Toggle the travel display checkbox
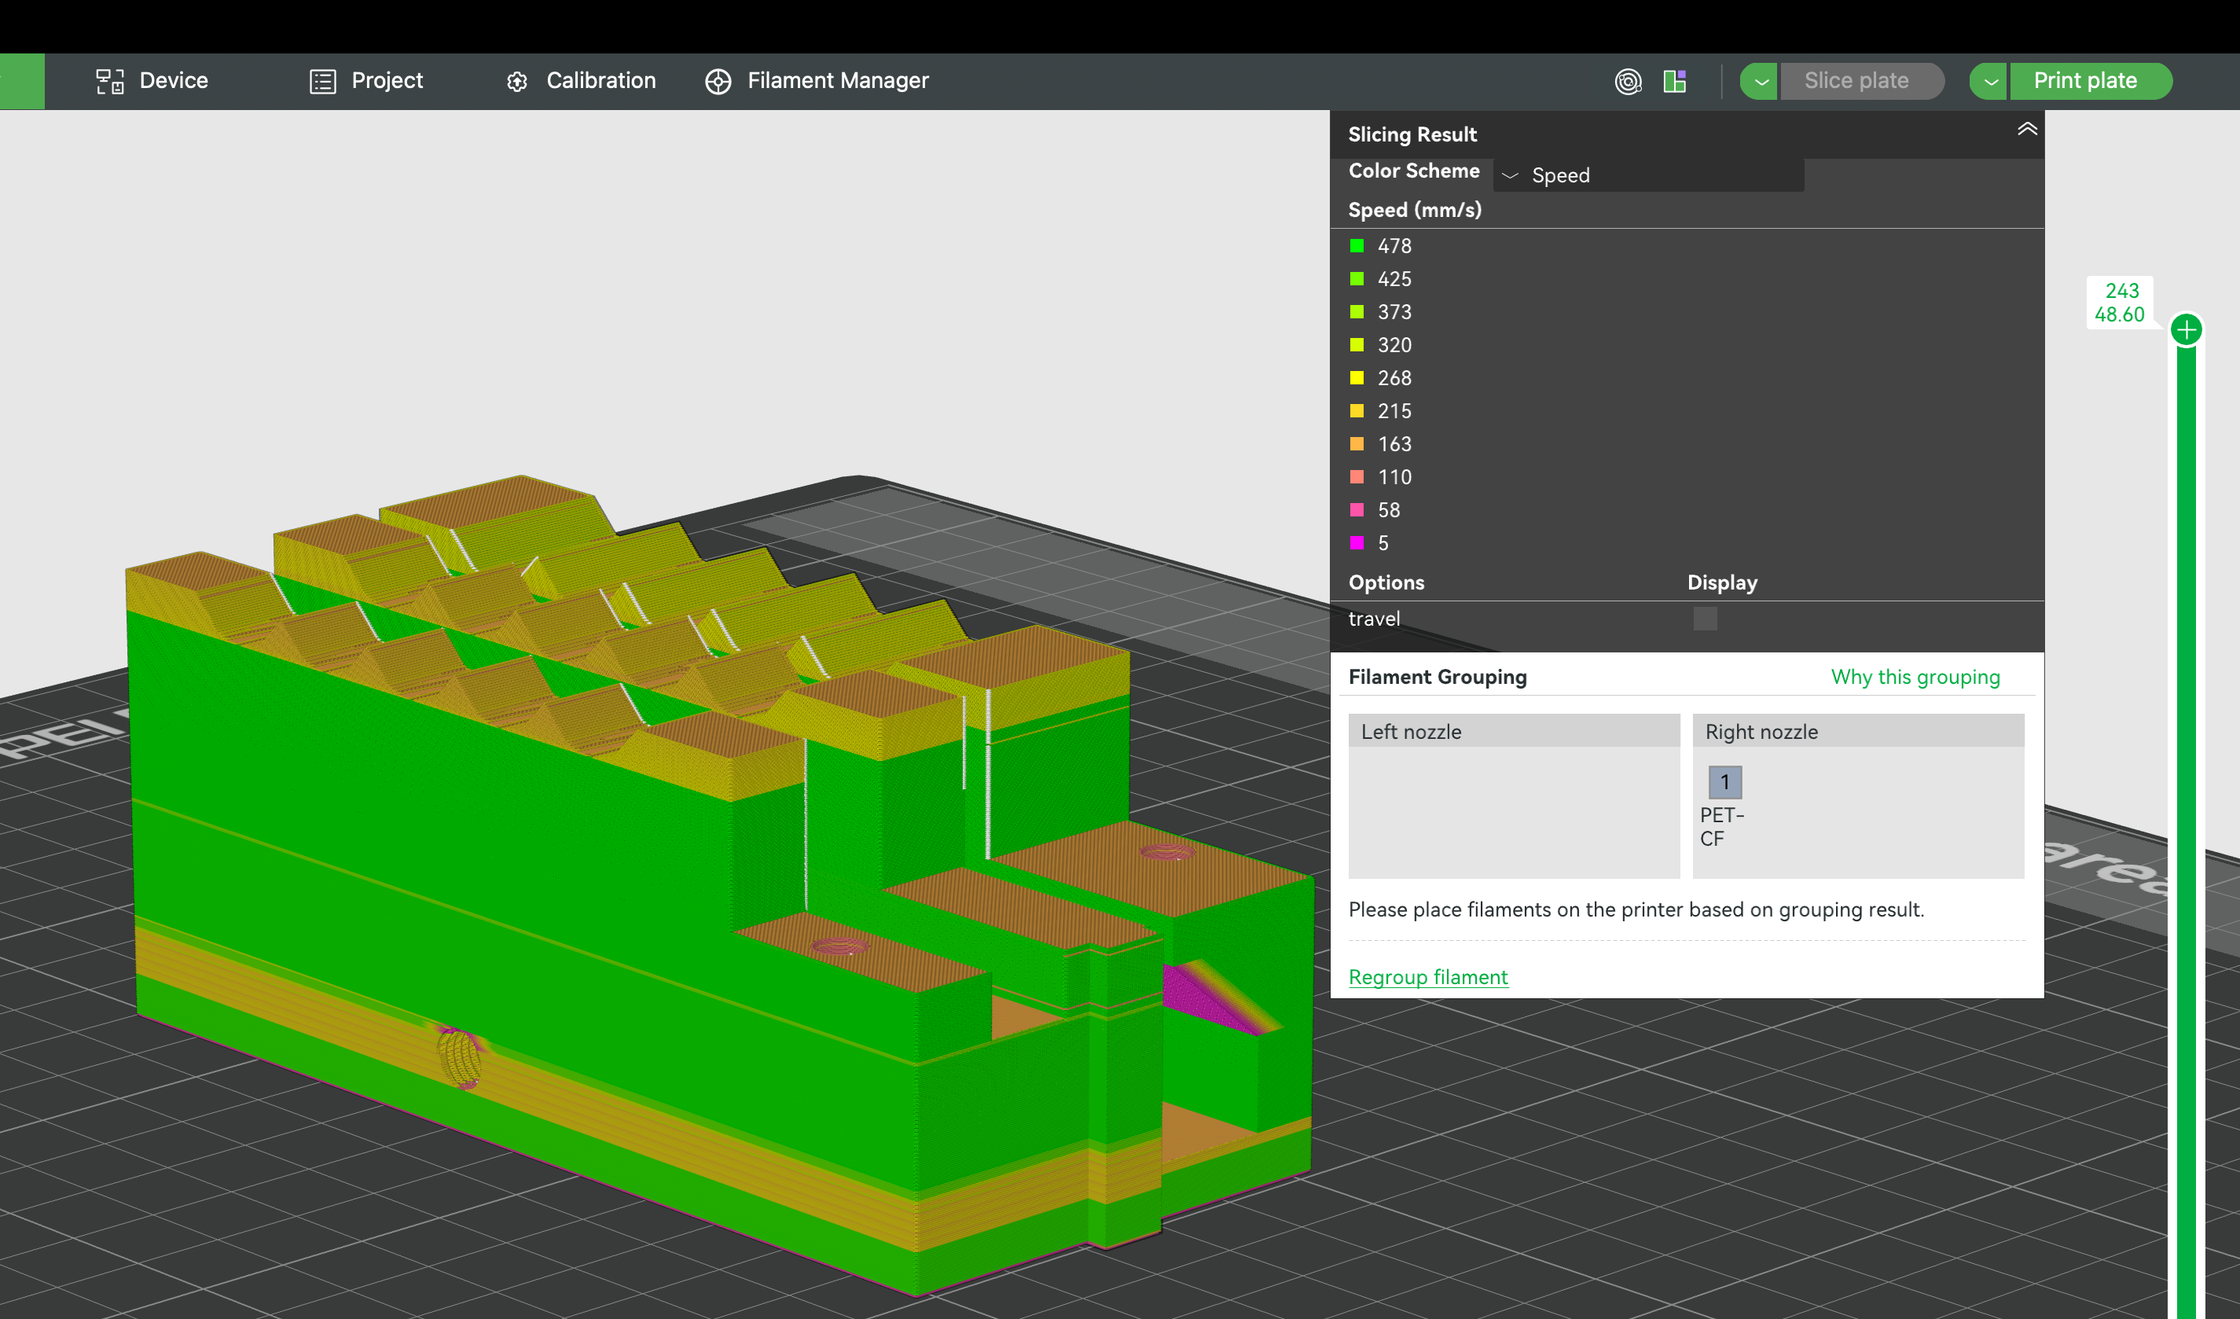Viewport: 2240px width, 1319px height. pos(1705,619)
